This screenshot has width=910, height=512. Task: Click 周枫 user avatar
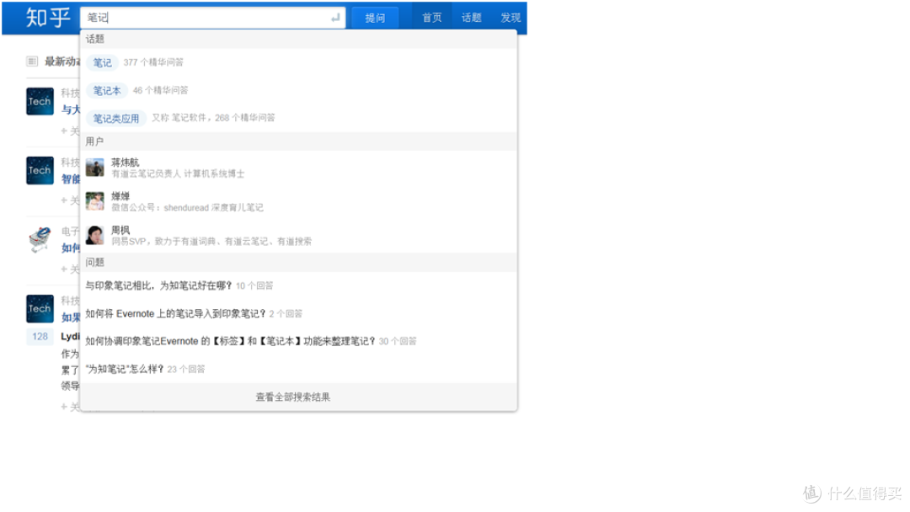coord(94,236)
